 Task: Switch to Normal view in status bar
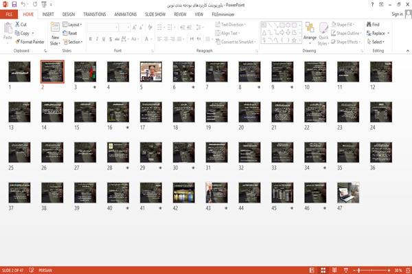pyautogui.click(x=312, y=270)
